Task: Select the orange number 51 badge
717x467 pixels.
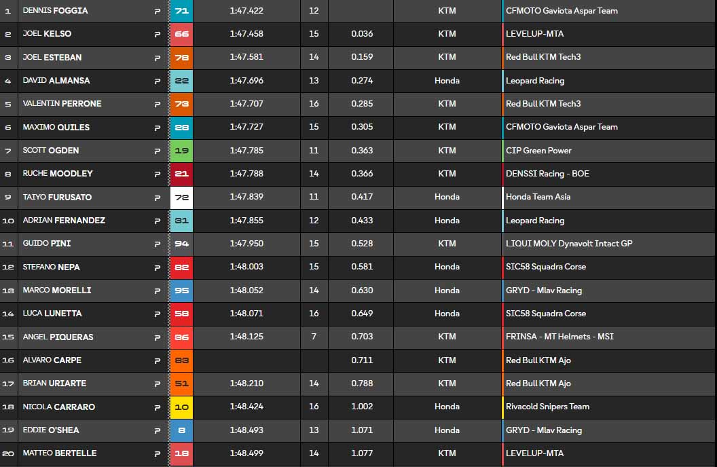Action: pos(181,384)
